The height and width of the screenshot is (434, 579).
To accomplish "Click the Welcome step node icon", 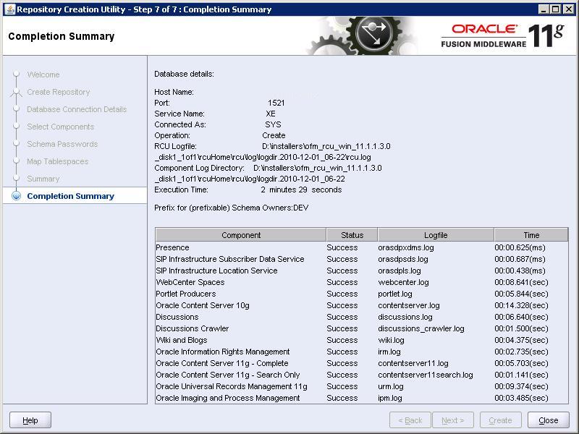I will pyautogui.click(x=16, y=74).
